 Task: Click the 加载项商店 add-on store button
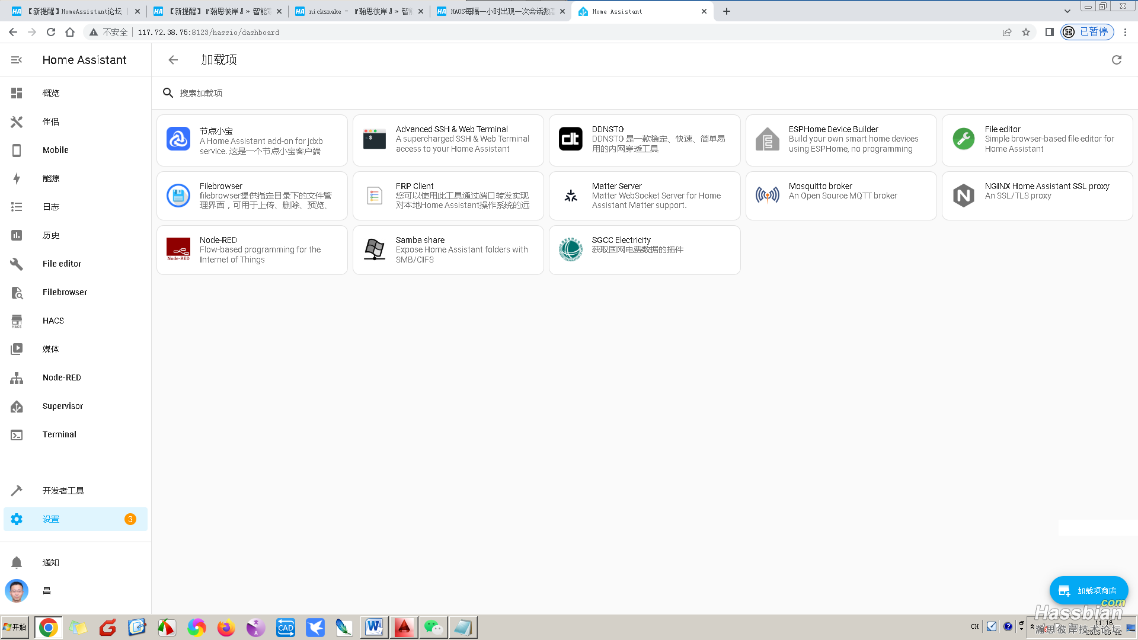pos(1089,591)
